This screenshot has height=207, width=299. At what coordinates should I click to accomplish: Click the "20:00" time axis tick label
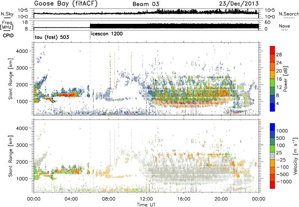(x=221, y=199)
